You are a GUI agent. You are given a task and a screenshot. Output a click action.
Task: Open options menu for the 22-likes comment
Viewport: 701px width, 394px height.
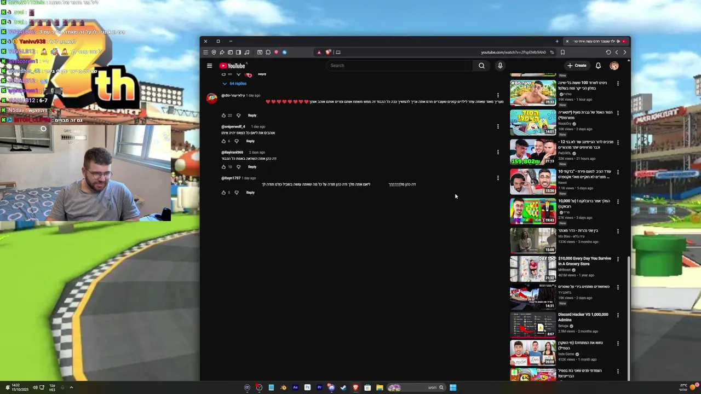coord(498,95)
